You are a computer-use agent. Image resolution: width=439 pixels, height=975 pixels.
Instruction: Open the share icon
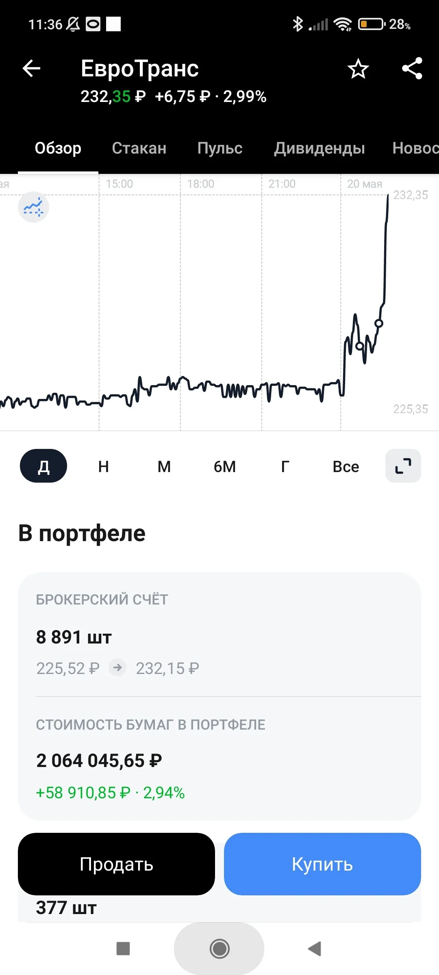pyautogui.click(x=412, y=68)
